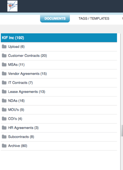
Task: Select HR Agreements (3) folder label
Action: pos(23,128)
